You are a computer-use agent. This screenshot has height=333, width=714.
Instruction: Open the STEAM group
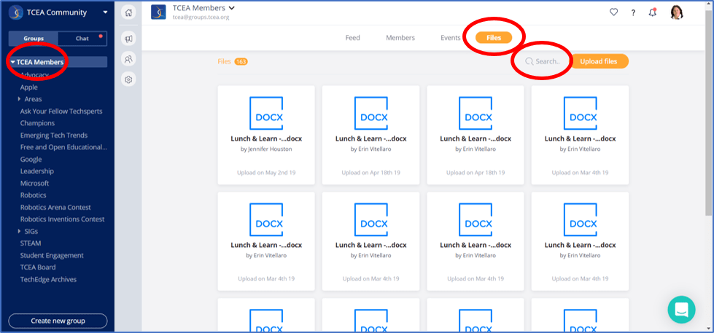(x=31, y=243)
